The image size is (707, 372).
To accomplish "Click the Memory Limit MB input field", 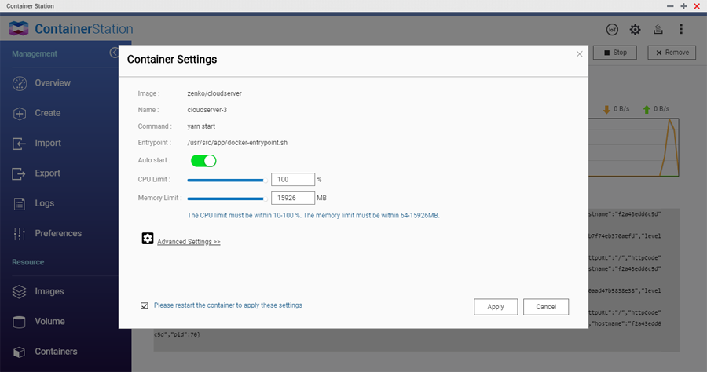I will point(293,198).
